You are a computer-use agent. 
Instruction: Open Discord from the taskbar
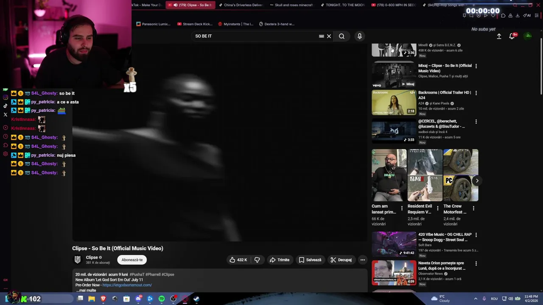[x=138, y=299]
